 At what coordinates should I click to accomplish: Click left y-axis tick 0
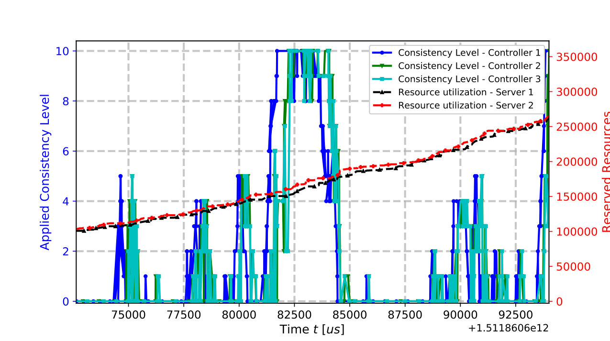point(66,301)
